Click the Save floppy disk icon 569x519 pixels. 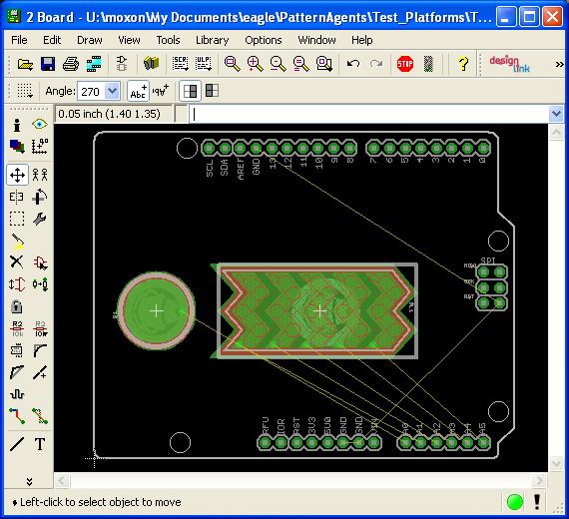click(x=48, y=64)
